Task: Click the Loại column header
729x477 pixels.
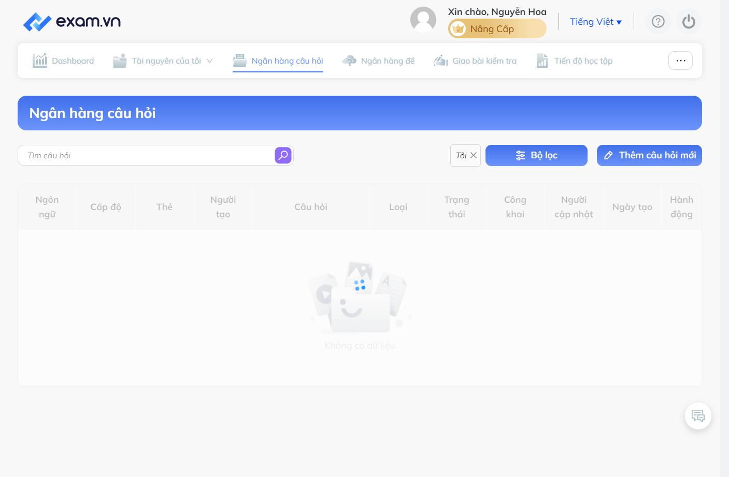Action: pyautogui.click(x=398, y=207)
